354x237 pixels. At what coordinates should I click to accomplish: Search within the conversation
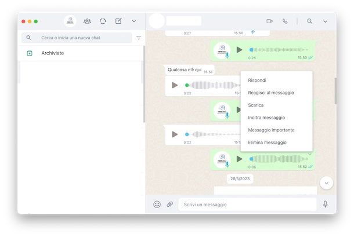tap(309, 21)
